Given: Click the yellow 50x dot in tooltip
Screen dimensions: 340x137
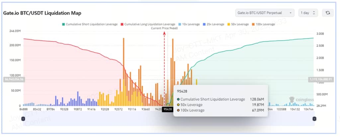Looking at the screenshot, I should tap(178, 105).
